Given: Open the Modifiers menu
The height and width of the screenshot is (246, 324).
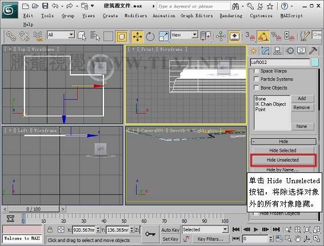Looking at the screenshot, I should tap(135, 15).
